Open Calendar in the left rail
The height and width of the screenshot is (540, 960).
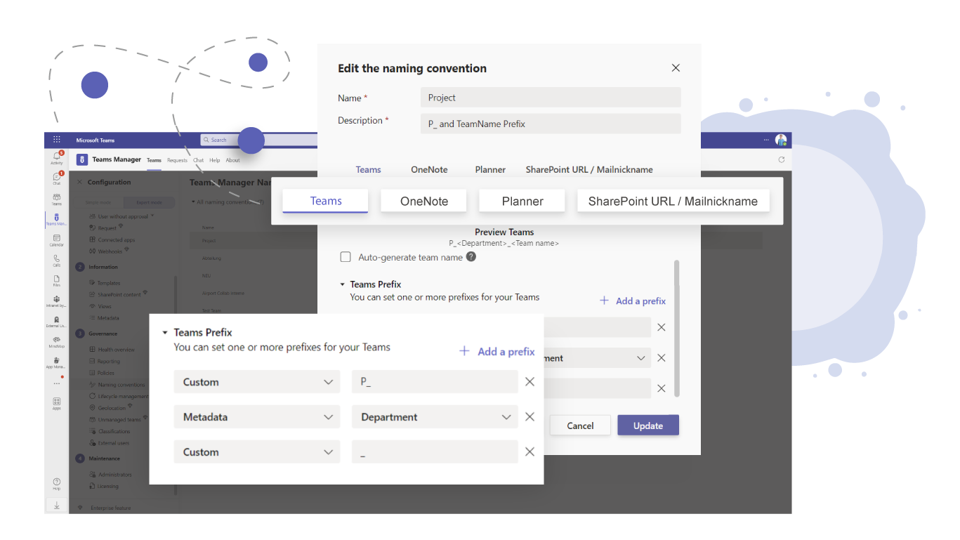57,240
